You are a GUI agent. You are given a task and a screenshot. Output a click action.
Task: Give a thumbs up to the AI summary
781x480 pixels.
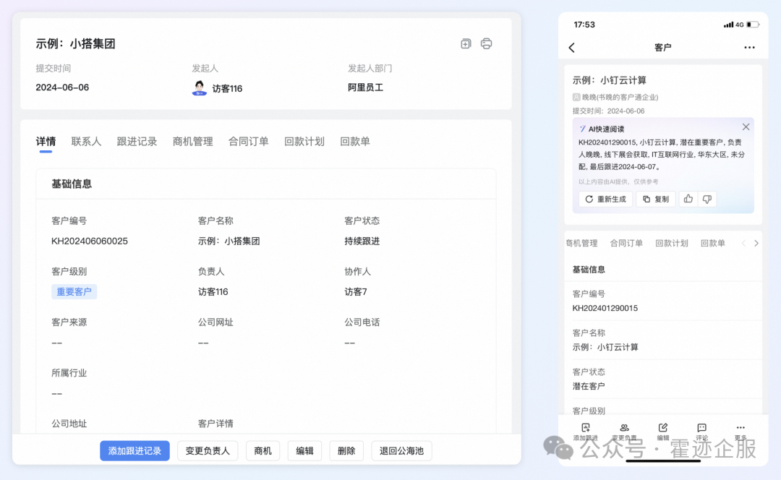(x=688, y=199)
